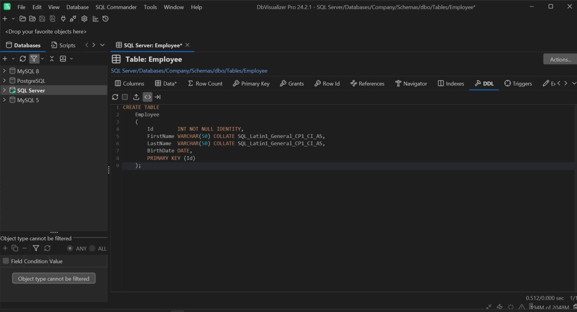Click the warning triangle in the status bar

coord(522,306)
